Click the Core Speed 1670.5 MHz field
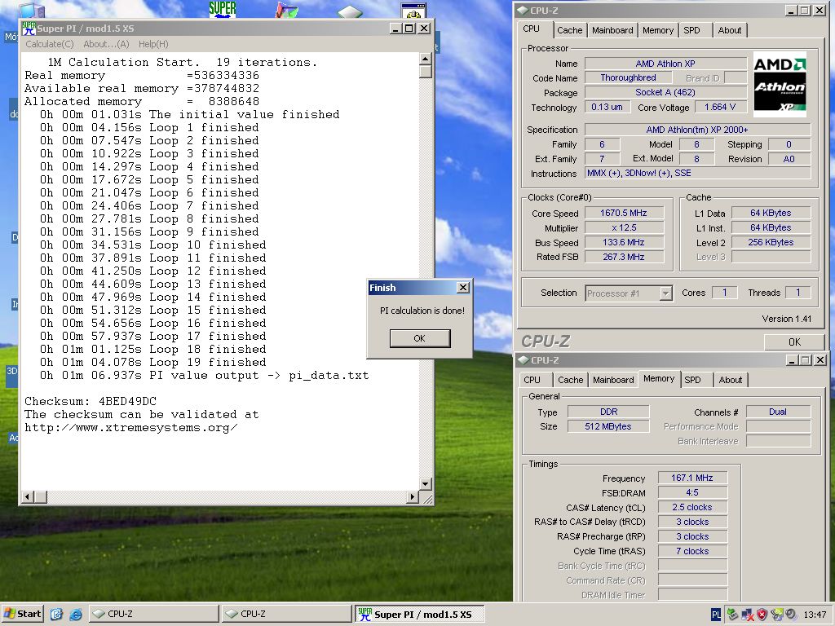Viewport: 835px width, 626px height. pos(624,213)
